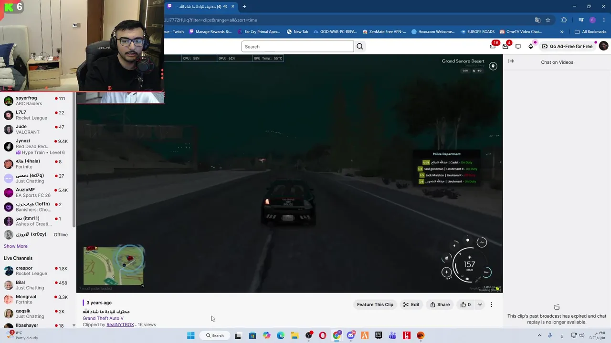611x343 pixels.
Task: Click Feature This Clip button
Action: pos(375,304)
